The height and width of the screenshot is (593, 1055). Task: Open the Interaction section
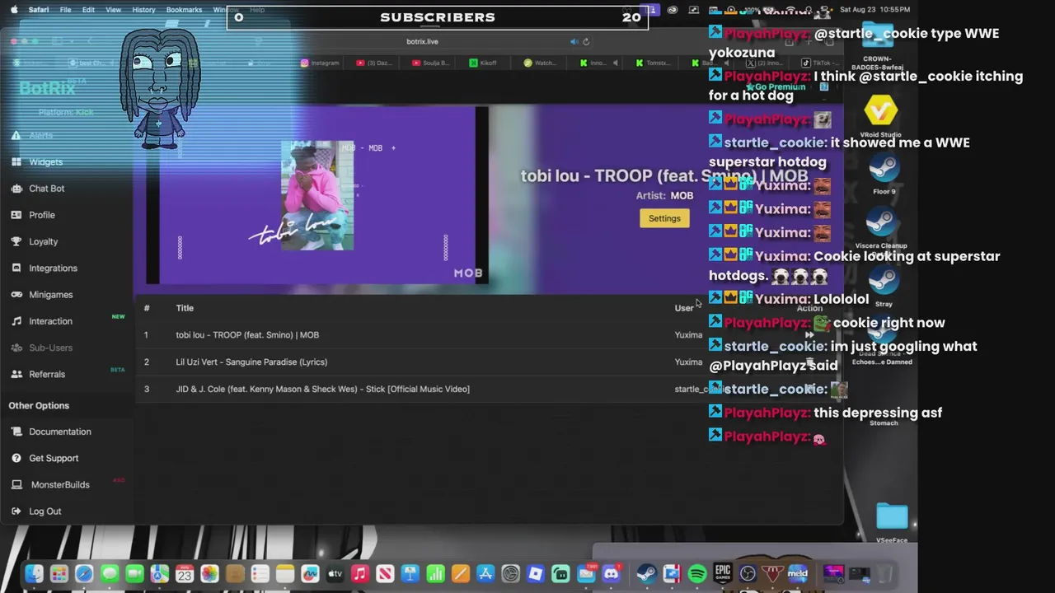click(x=51, y=321)
